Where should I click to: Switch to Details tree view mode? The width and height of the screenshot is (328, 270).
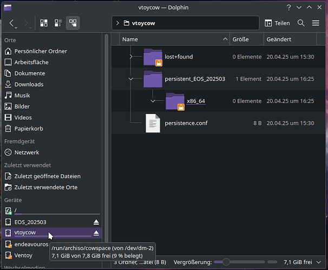pos(73,23)
